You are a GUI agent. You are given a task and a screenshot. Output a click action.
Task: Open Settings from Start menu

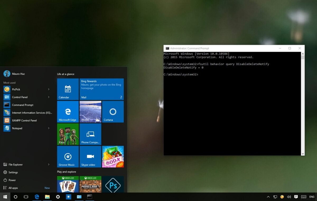coord(13,173)
